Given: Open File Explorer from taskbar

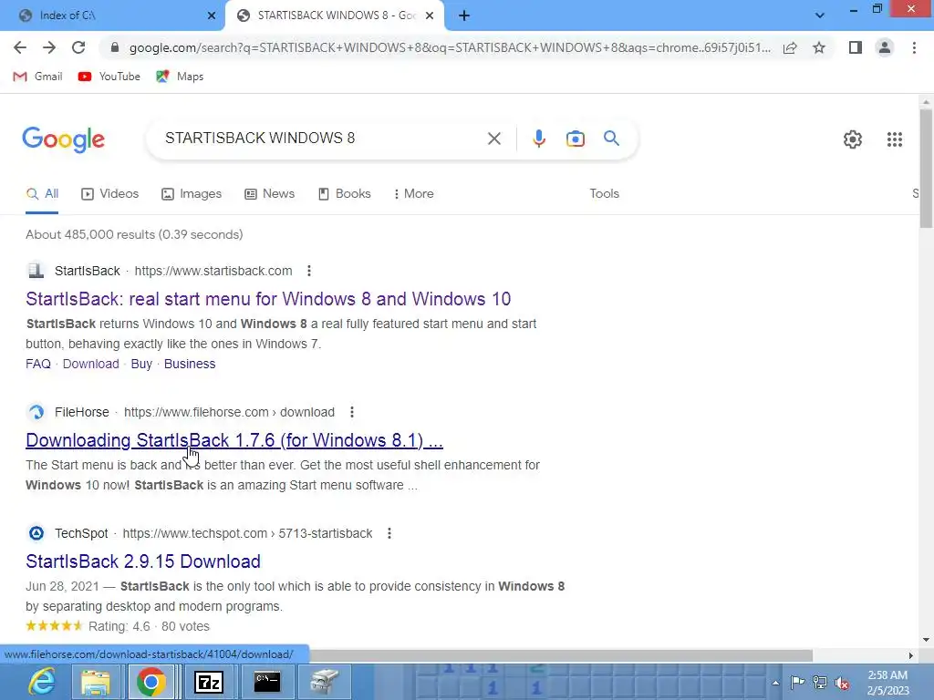Looking at the screenshot, I should (x=95, y=682).
